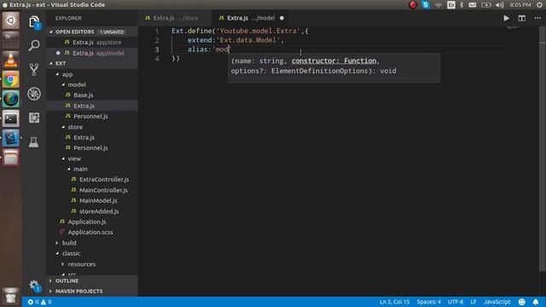The image size is (546, 307).
Task: Open Ubuntu dash search icon
Action: (11, 20)
